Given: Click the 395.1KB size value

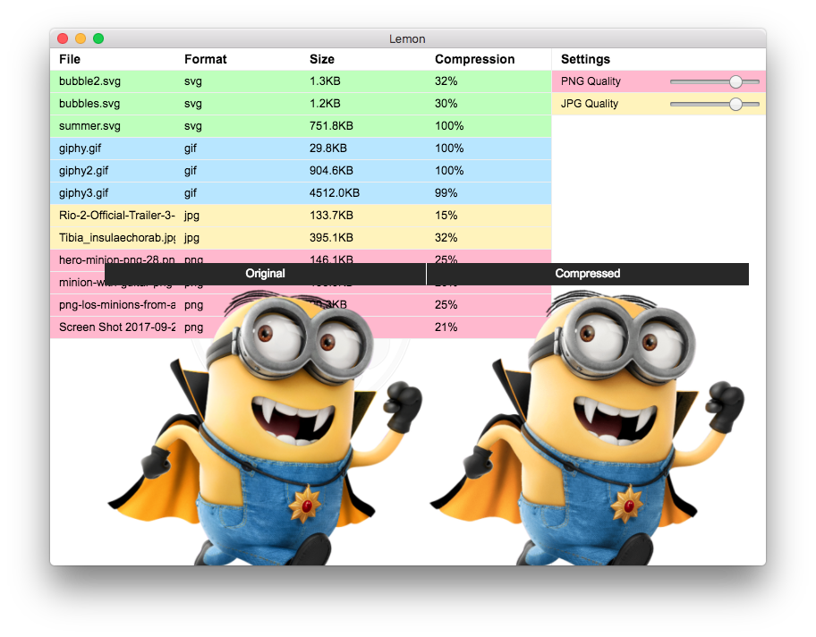Looking at the screenshot, I should tap(331, 238).
